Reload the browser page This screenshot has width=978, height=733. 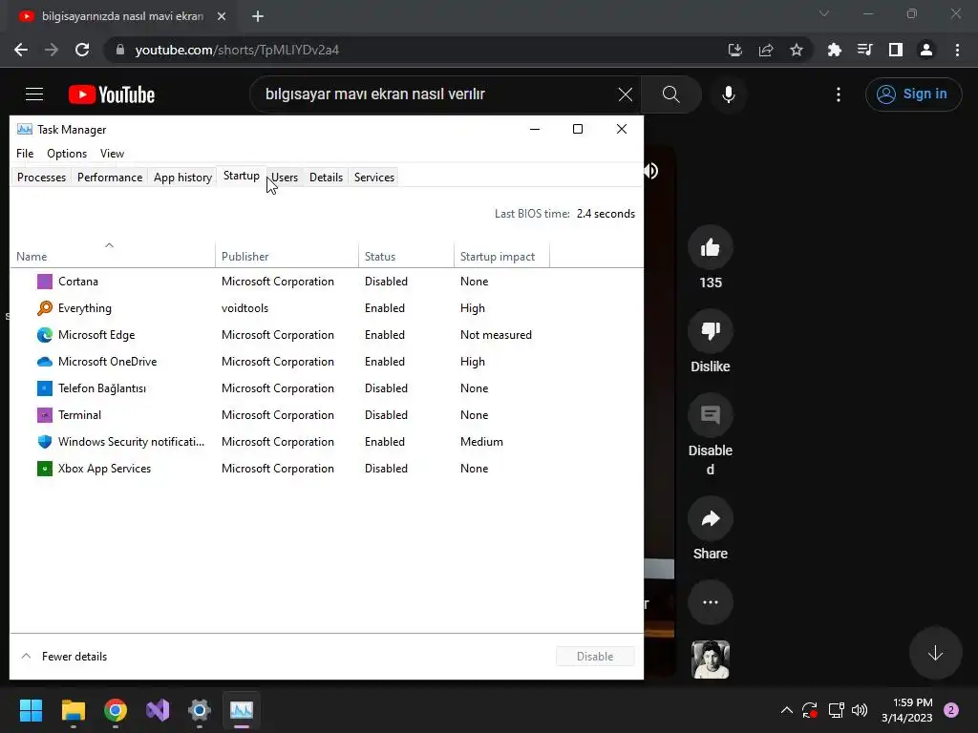[x=82, y=50]
